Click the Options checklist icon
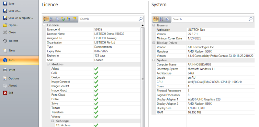 click(x=5, y=78)
